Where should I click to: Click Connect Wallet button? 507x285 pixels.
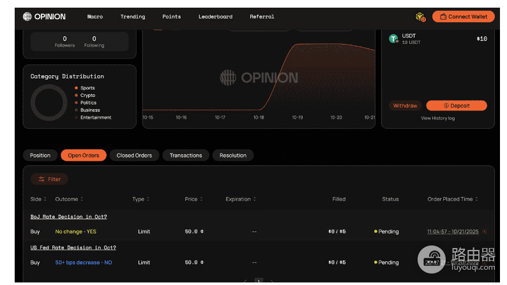click(464, 17)
